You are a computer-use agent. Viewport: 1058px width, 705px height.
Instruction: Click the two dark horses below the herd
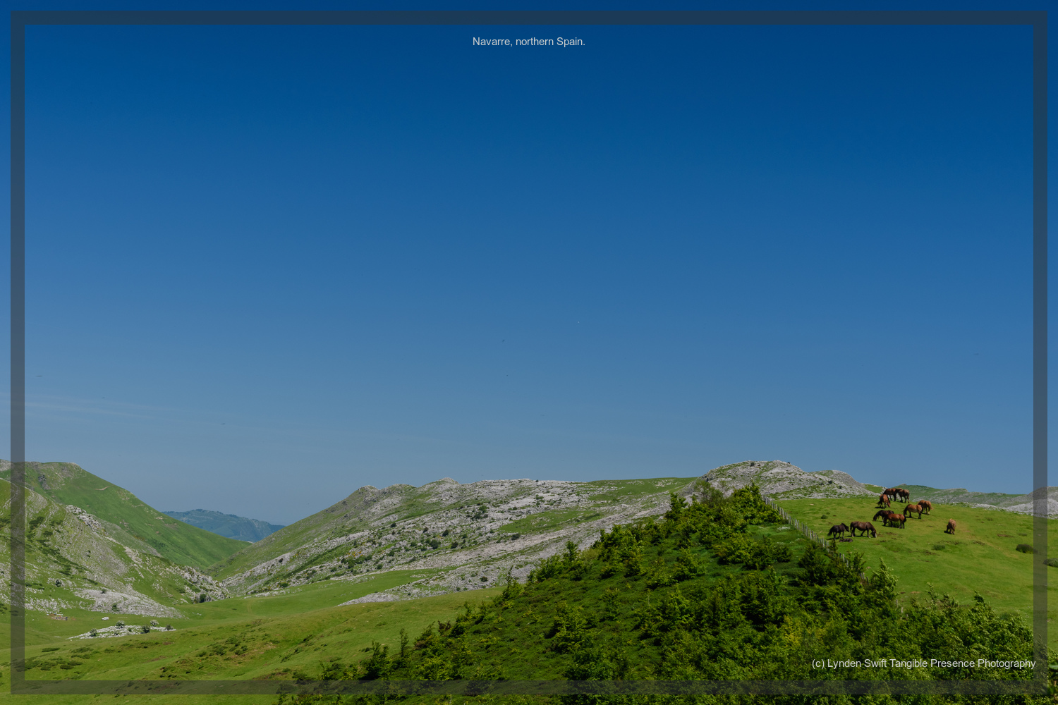point(853,529)
